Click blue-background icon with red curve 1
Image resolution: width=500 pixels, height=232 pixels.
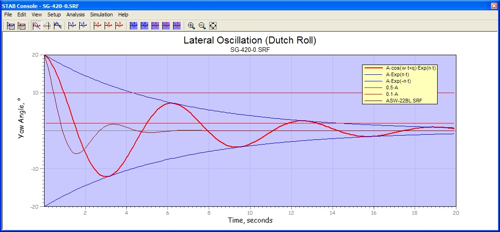click(x=155, y=26)
